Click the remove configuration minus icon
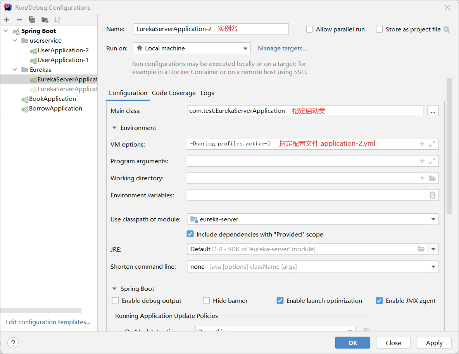 tap(19, 20)
